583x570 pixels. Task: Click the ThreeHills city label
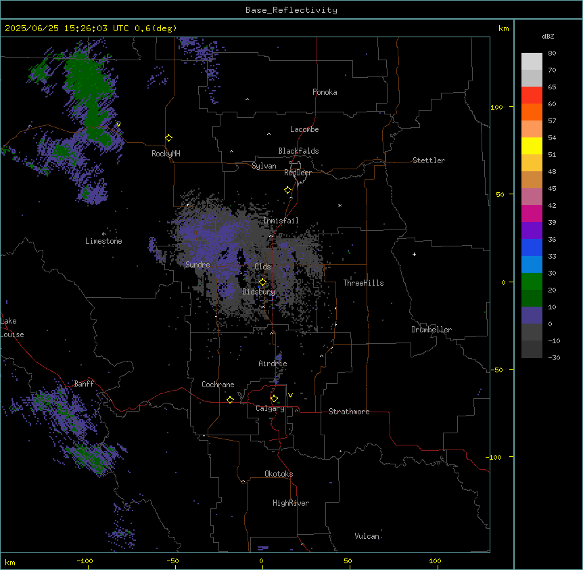[363, 283]
